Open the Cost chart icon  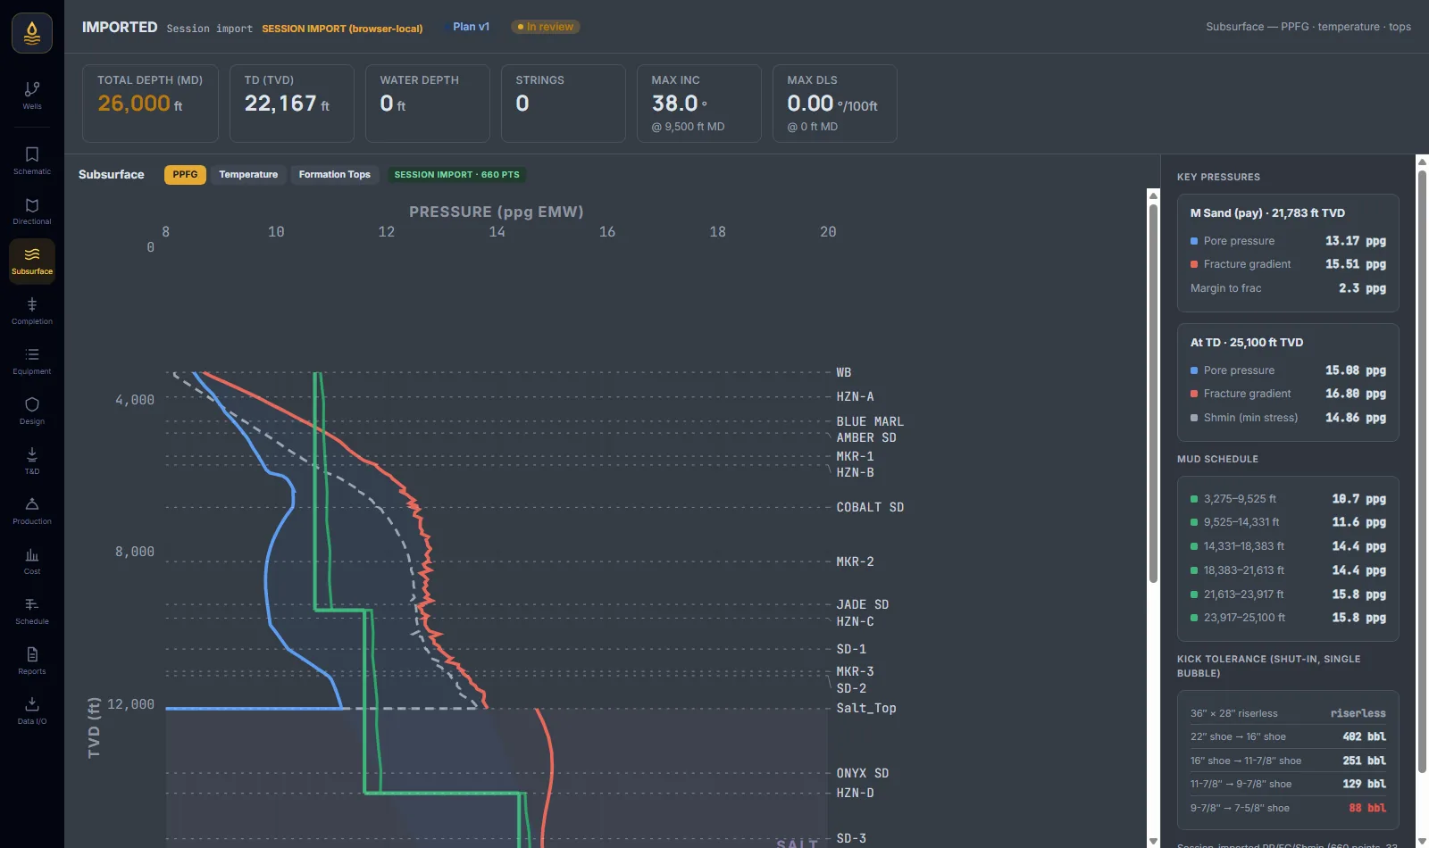click(32, 561)
